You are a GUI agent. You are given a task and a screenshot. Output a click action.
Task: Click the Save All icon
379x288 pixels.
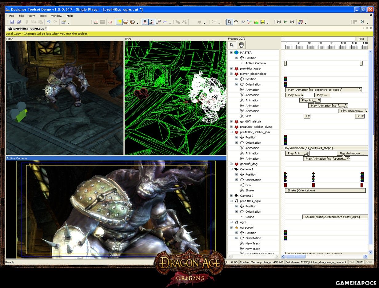(x=19, y=22)
